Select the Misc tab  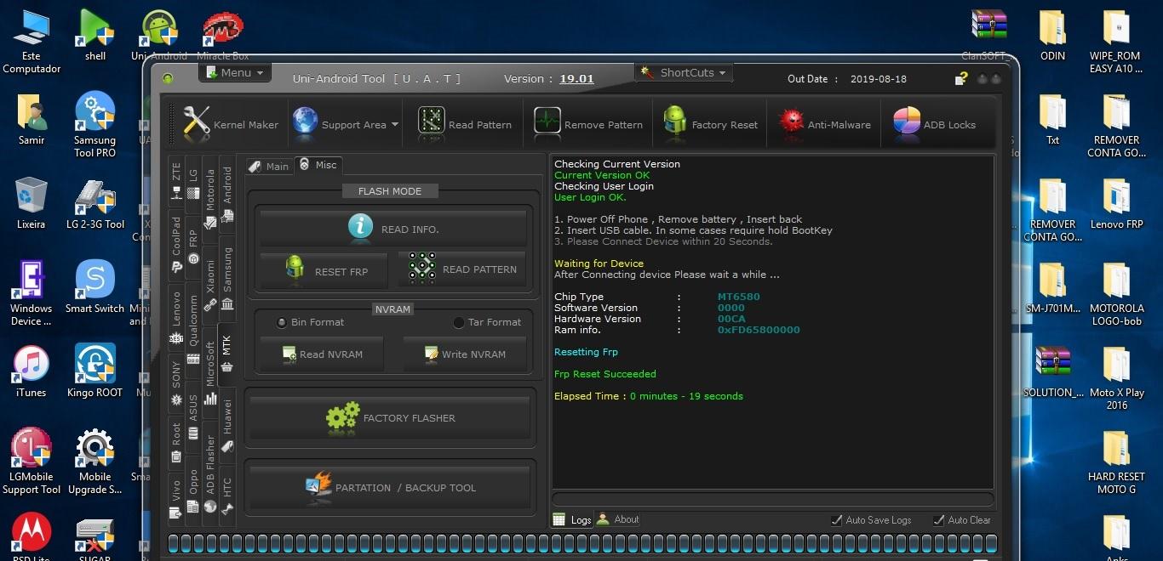point(318,165)
